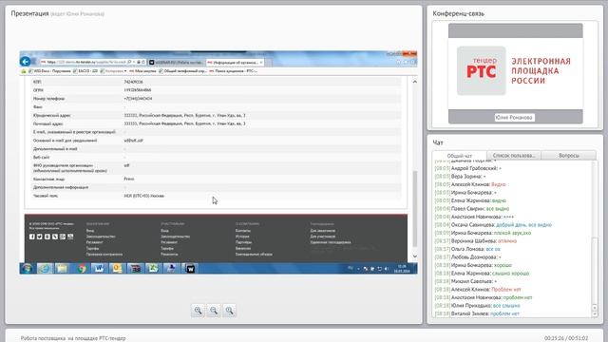Screen dimensions: 608x342
Task: Click the black W icon on the taskbar
Action: pyautogui.click(x=190, y=268)
